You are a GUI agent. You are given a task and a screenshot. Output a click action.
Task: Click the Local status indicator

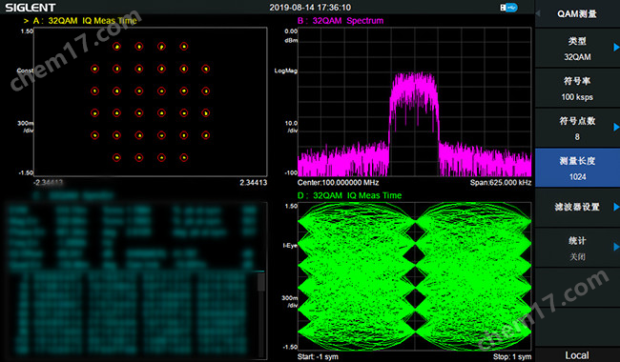click(x=577, y=355)
